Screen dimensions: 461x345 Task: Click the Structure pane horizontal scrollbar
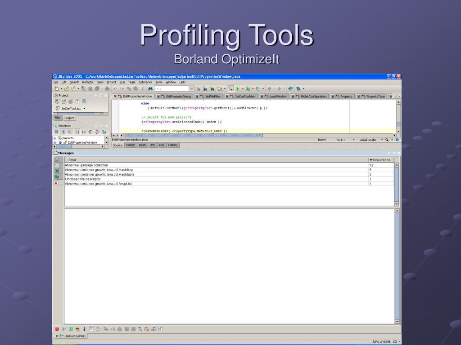[78, 146]
